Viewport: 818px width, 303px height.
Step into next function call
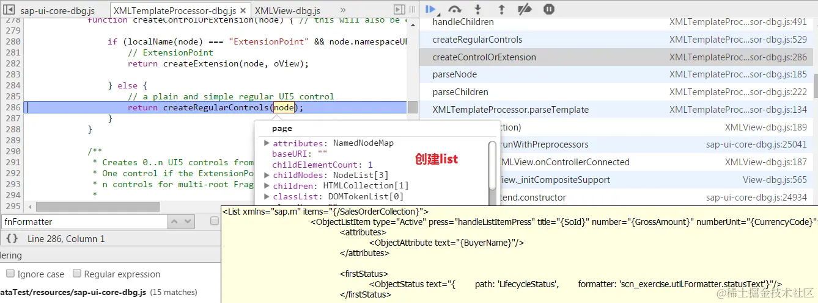(x=478, y=9)
